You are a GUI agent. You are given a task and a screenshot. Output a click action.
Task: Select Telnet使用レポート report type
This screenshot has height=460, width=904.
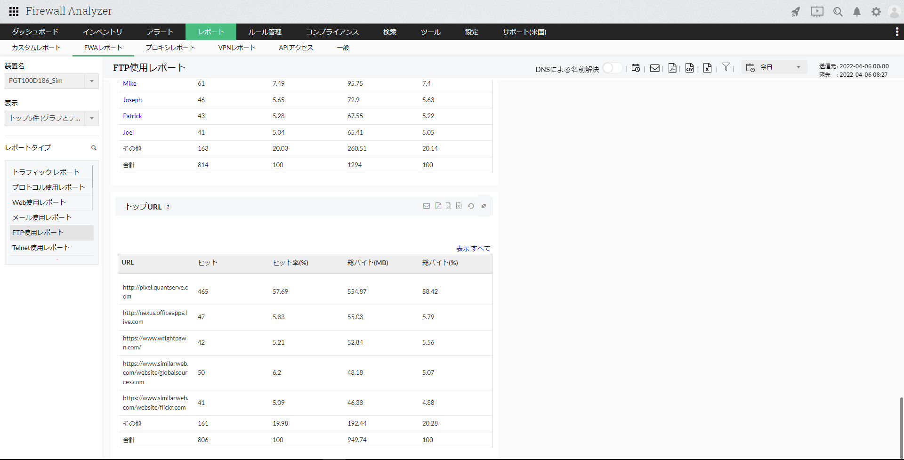41,248
